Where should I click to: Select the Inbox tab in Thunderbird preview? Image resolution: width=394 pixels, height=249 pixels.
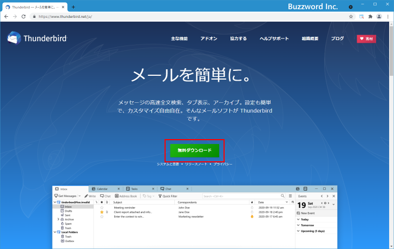[71, 189]
